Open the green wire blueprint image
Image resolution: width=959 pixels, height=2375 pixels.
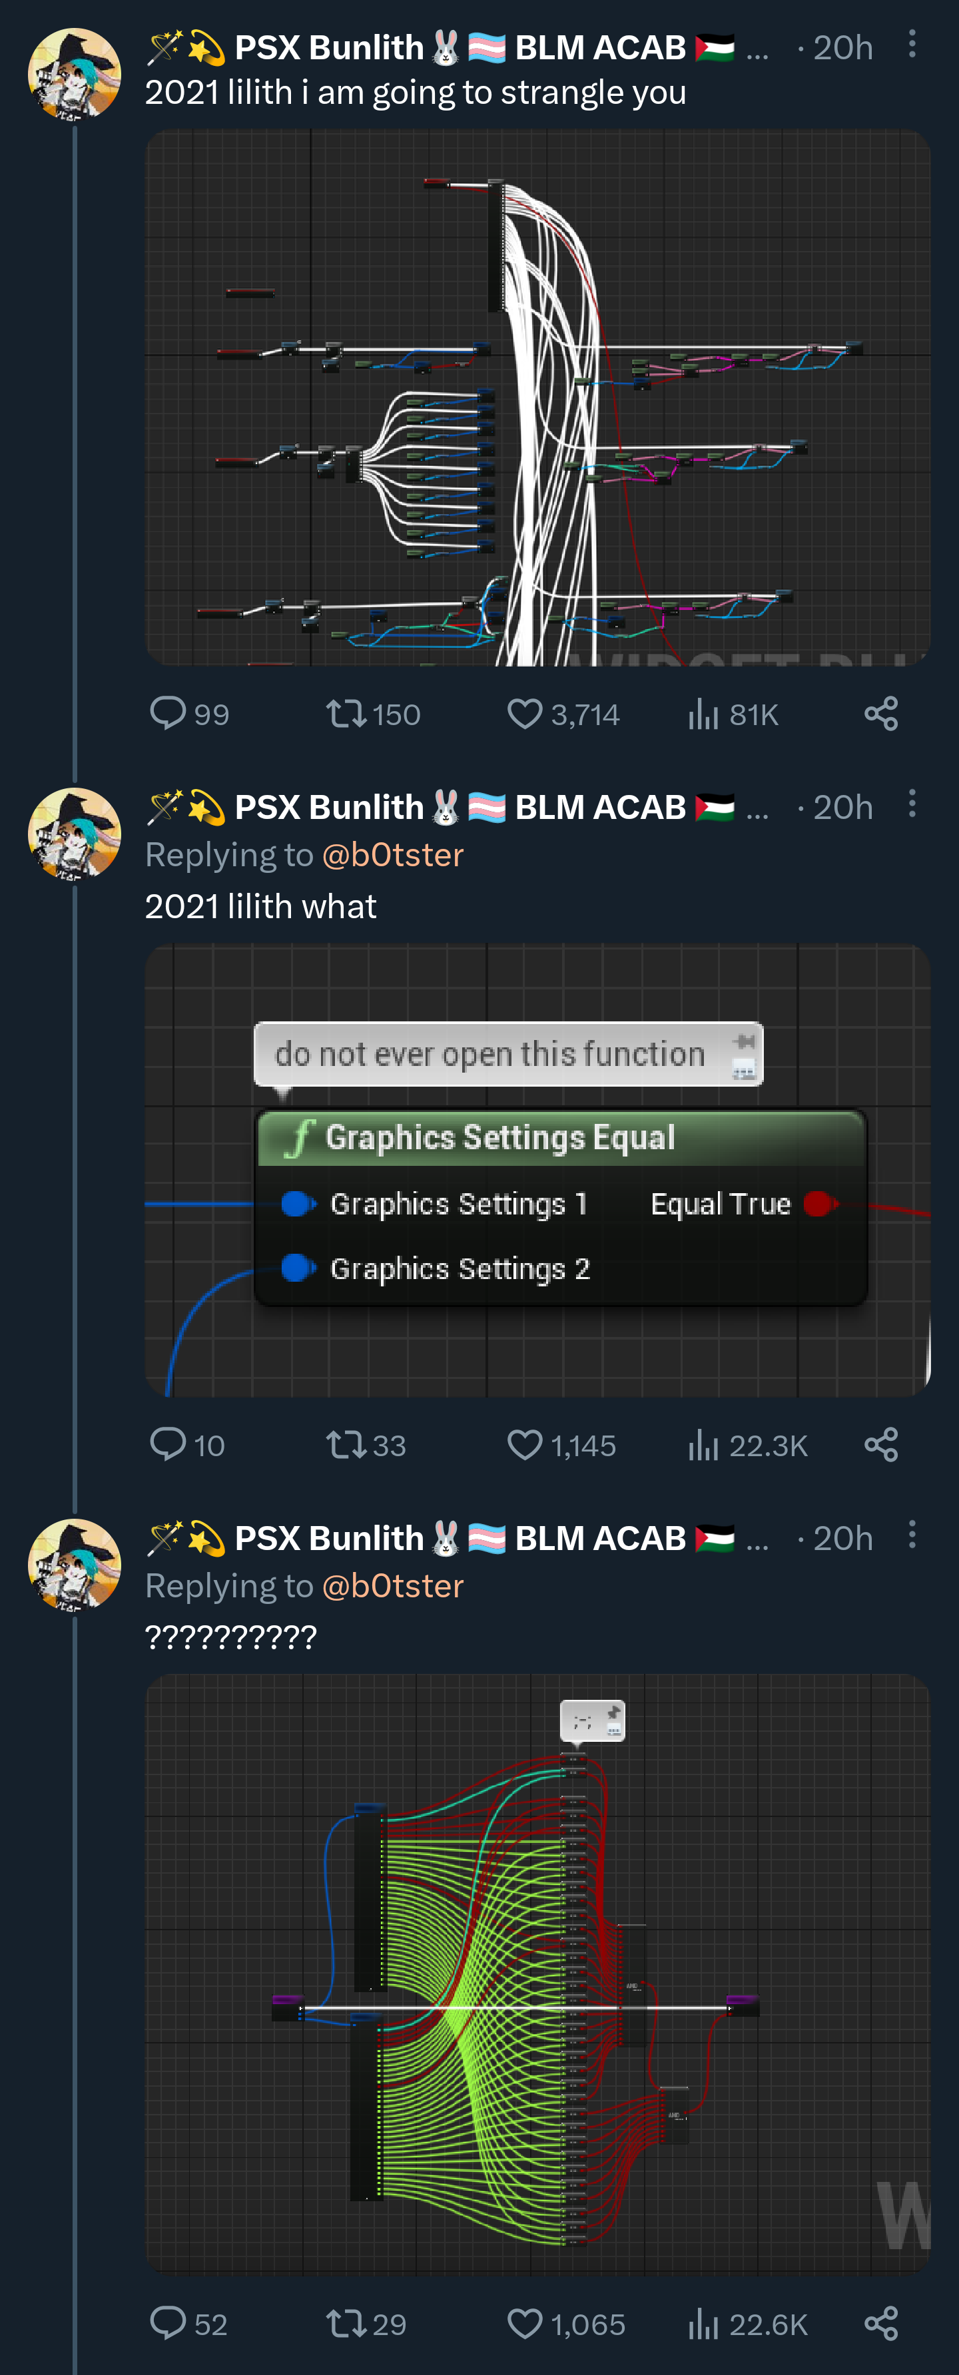537,1973
